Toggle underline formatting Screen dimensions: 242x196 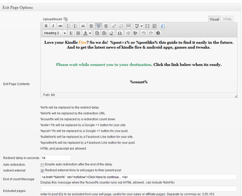71,33
